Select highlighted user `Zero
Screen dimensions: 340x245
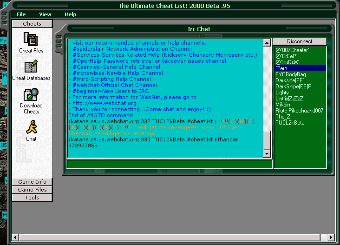pos(301,68)
